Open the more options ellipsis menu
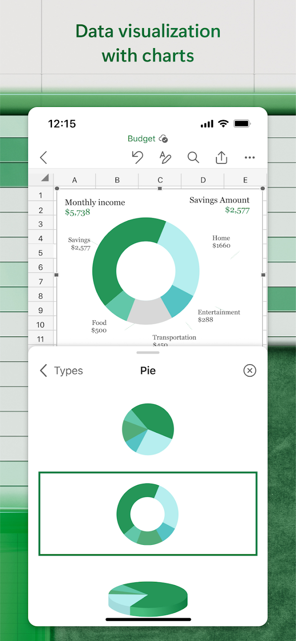The height and width of the screenshot is (641, 296). (x=250, y=158)
